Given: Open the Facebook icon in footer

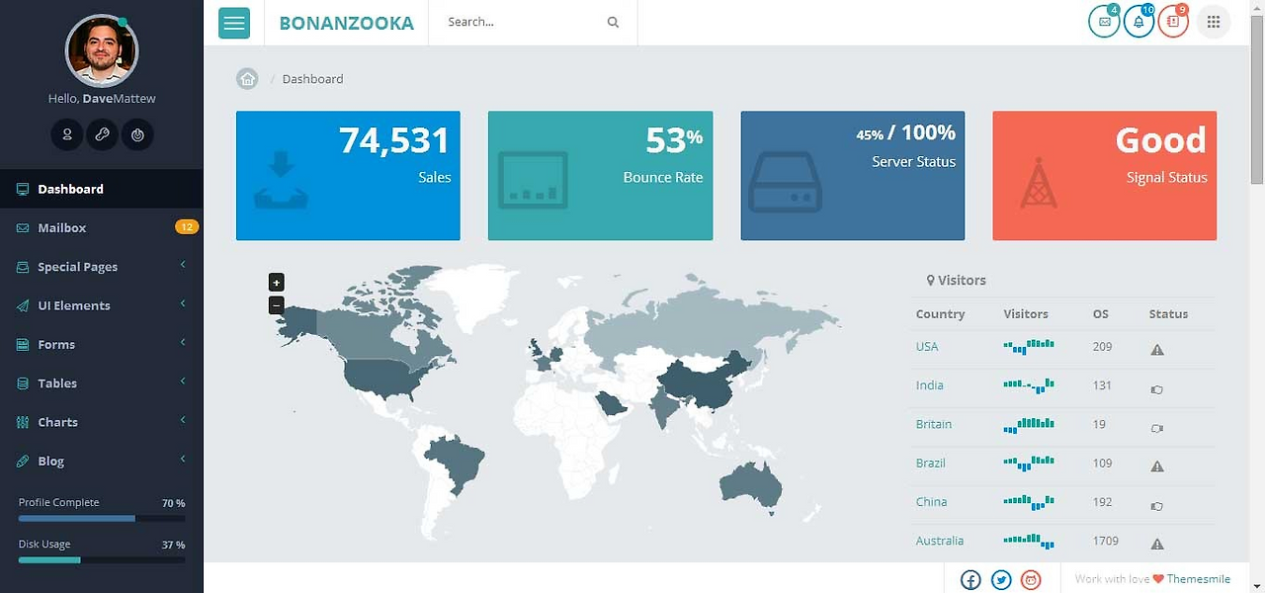Looking at the screenshot, I should [970, 580].
